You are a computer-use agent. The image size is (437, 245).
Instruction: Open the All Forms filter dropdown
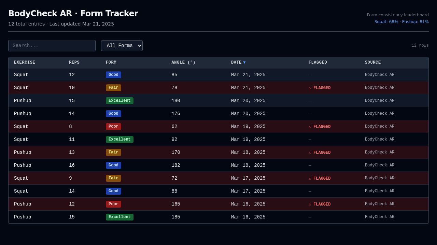tap(122, 46)
